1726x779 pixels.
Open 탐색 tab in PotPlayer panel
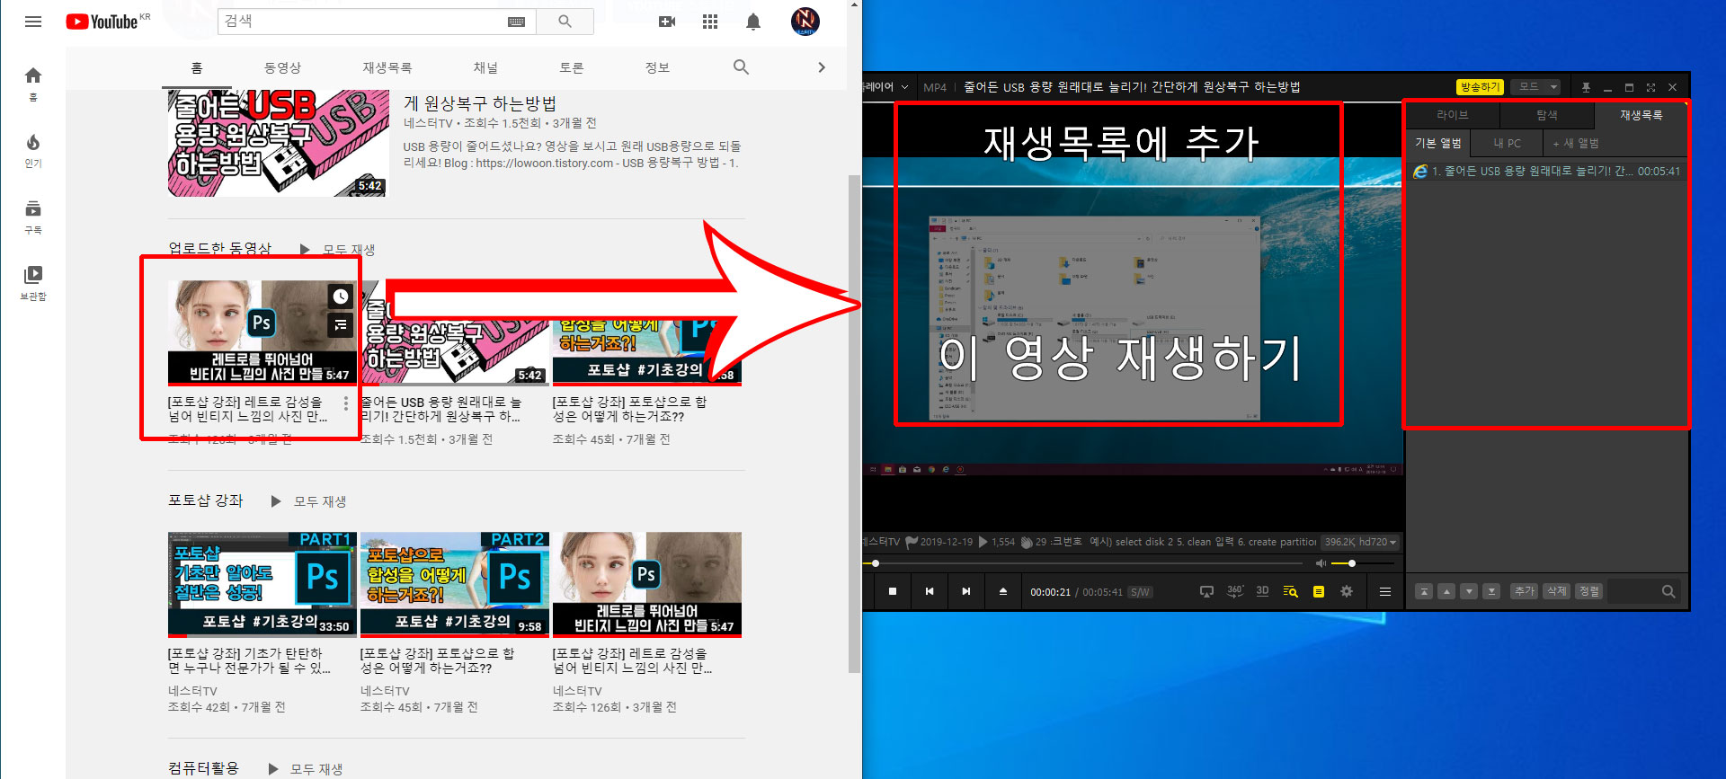coord(1547,115)
